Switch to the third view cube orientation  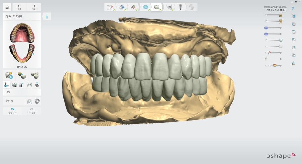[293, 32]
